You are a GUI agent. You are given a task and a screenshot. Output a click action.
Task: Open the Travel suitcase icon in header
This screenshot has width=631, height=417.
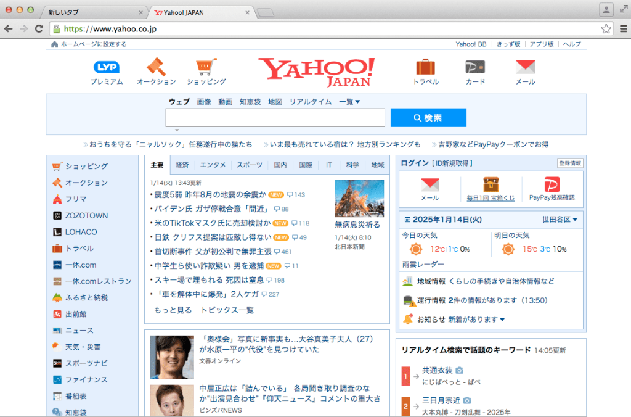(x=425, y=67)
